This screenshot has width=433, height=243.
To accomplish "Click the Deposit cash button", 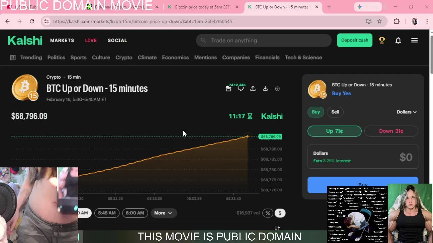I will point(355,40).
